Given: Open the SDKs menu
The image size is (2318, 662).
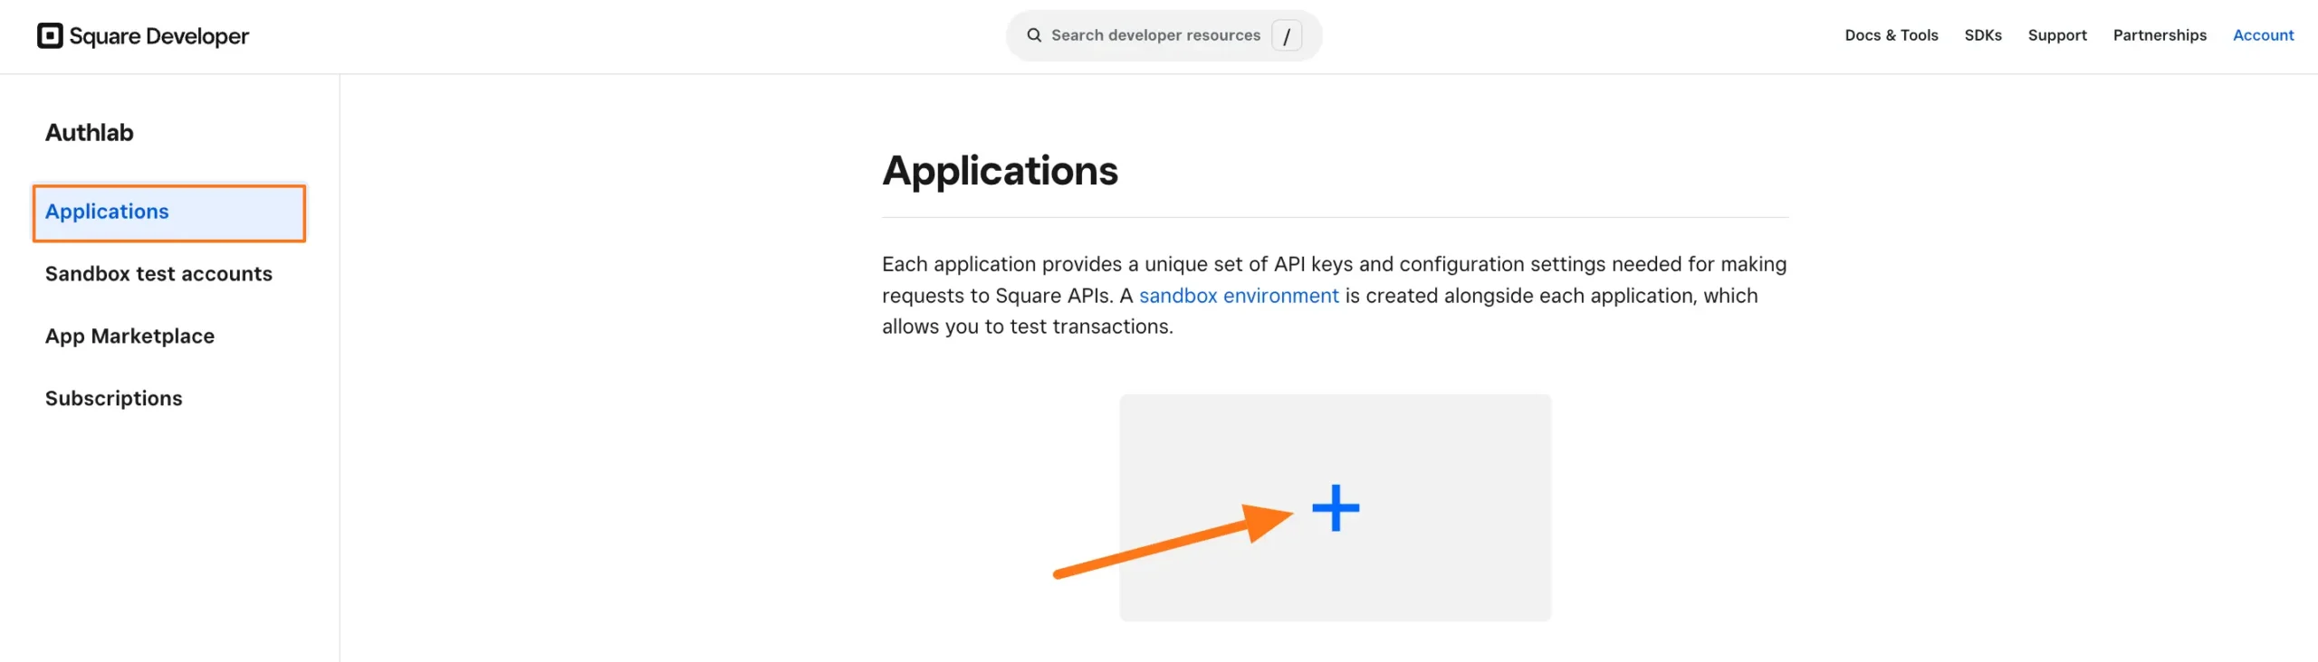Looking at the screenshot, I should pos(1983,35).
